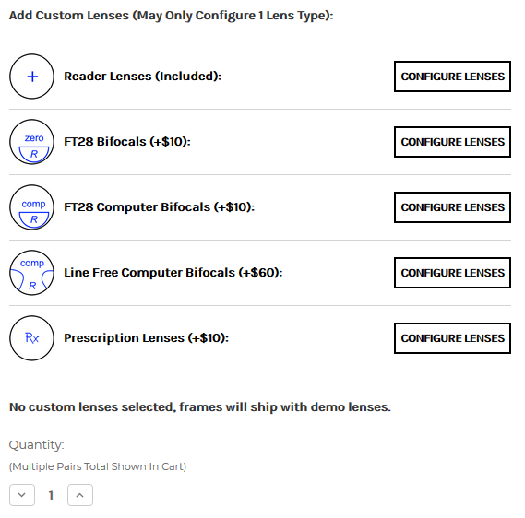Configure lenses for Prescription Lenses

(x=452, y=338)
